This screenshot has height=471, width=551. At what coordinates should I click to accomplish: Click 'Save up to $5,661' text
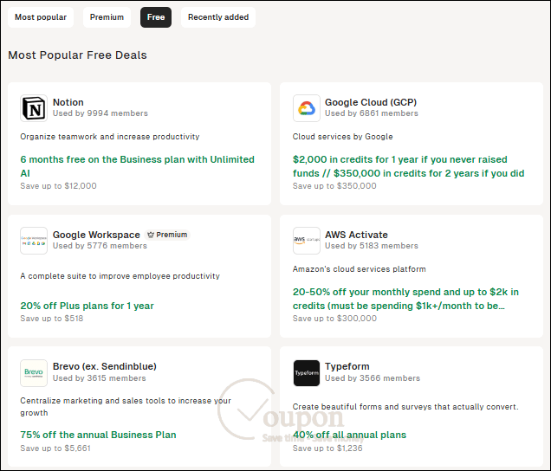(x=55, y=448)
